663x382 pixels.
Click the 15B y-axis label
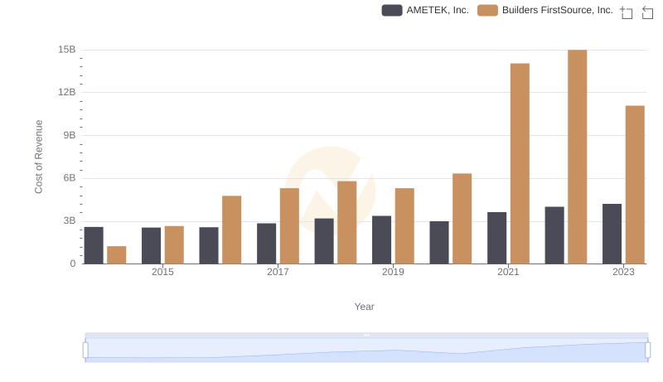coord(67,50)
